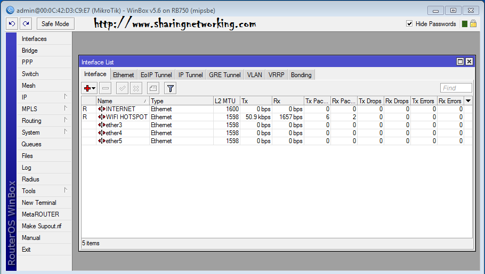
Task: Switch to the Bonding tab
Action: [301, 75]
